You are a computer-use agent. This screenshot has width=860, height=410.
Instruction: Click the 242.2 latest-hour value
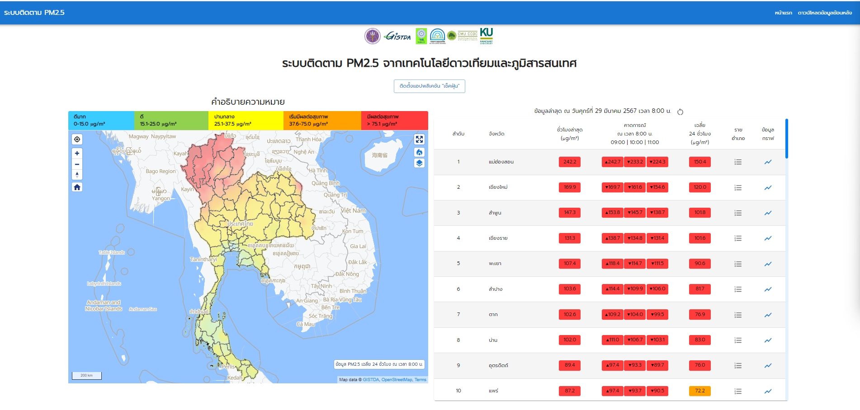point(570,162)
